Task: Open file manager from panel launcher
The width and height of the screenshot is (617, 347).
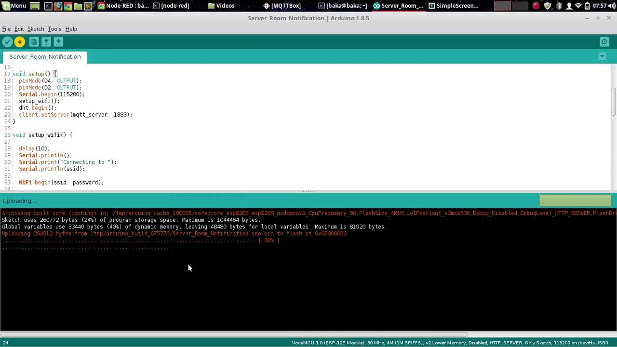Action: (x=78, y=6)
